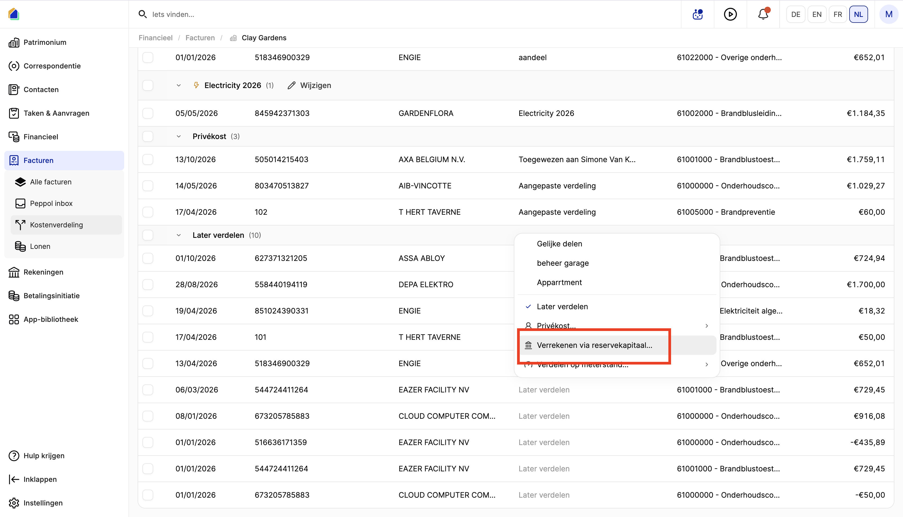Screen dimensions: 903x517
Task: Pick Apparrtment distribution key
Action: [617, 282]
